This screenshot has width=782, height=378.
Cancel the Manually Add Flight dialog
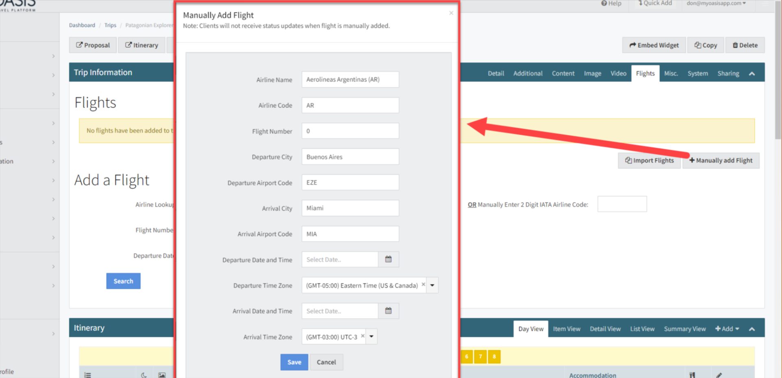[326, 362]
